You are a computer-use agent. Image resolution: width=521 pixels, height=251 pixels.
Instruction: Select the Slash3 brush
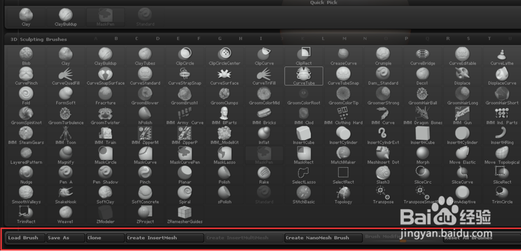coord(383,176)
